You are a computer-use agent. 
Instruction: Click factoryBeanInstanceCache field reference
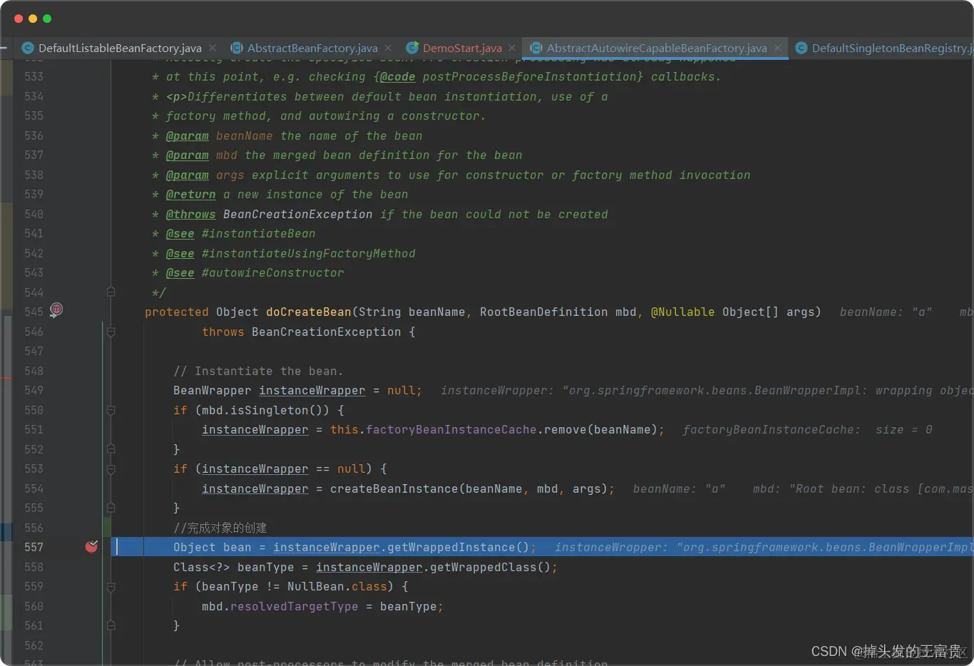click(x=451, y=429)
